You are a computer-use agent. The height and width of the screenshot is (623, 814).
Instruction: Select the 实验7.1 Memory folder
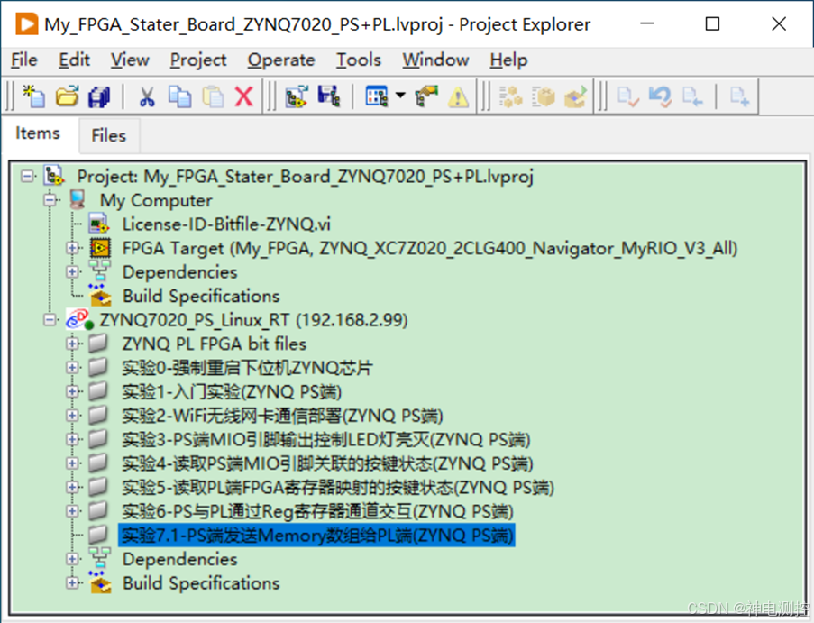[x=316, y=536]
